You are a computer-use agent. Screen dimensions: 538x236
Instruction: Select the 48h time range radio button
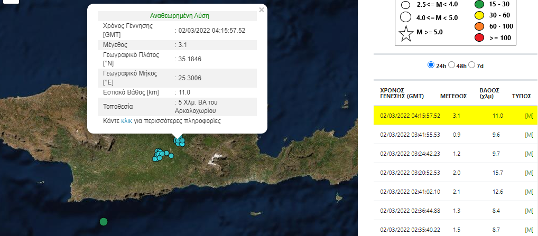(451, 65)
